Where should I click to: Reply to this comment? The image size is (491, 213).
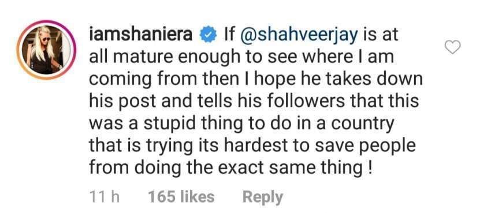[263, 197]
